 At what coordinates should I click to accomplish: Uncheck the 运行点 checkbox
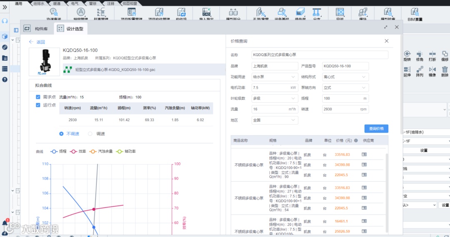38,105
